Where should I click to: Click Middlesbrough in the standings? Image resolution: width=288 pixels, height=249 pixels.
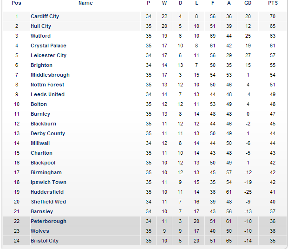[x=50, y=75]
